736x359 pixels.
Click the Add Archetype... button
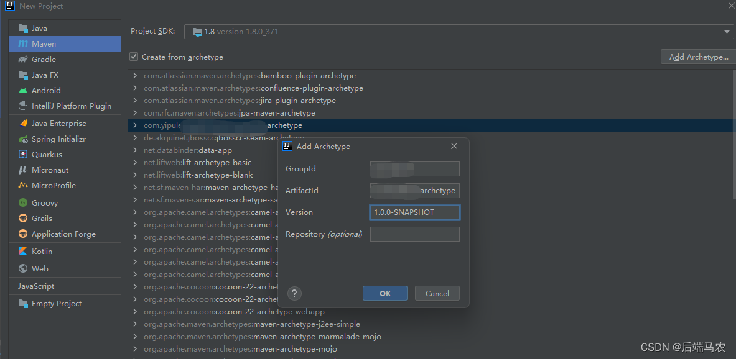[699, 57]
